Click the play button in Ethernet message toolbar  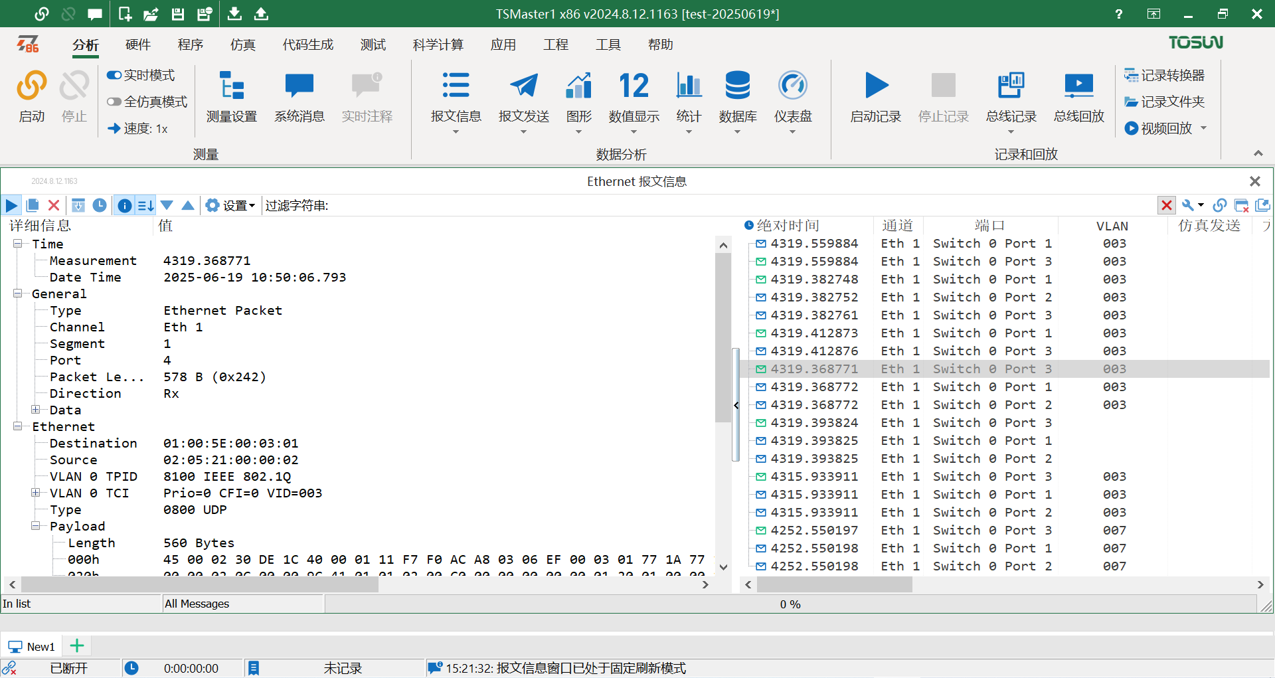(x=11, y=205)
